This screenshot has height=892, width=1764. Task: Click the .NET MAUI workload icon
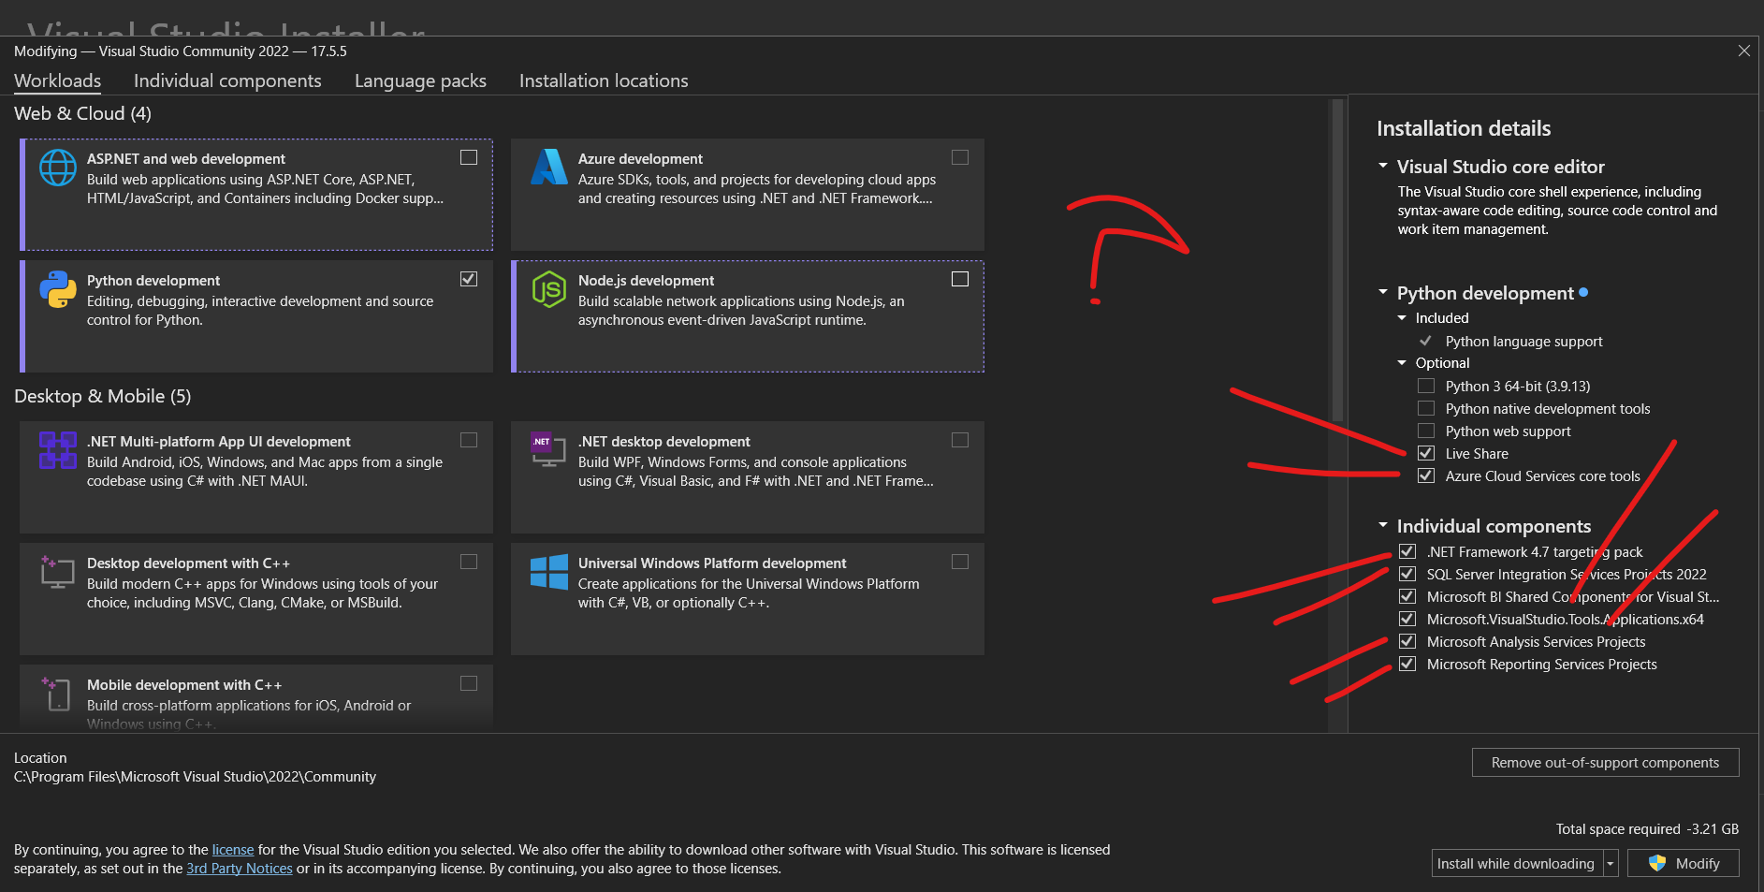(57, 450)
